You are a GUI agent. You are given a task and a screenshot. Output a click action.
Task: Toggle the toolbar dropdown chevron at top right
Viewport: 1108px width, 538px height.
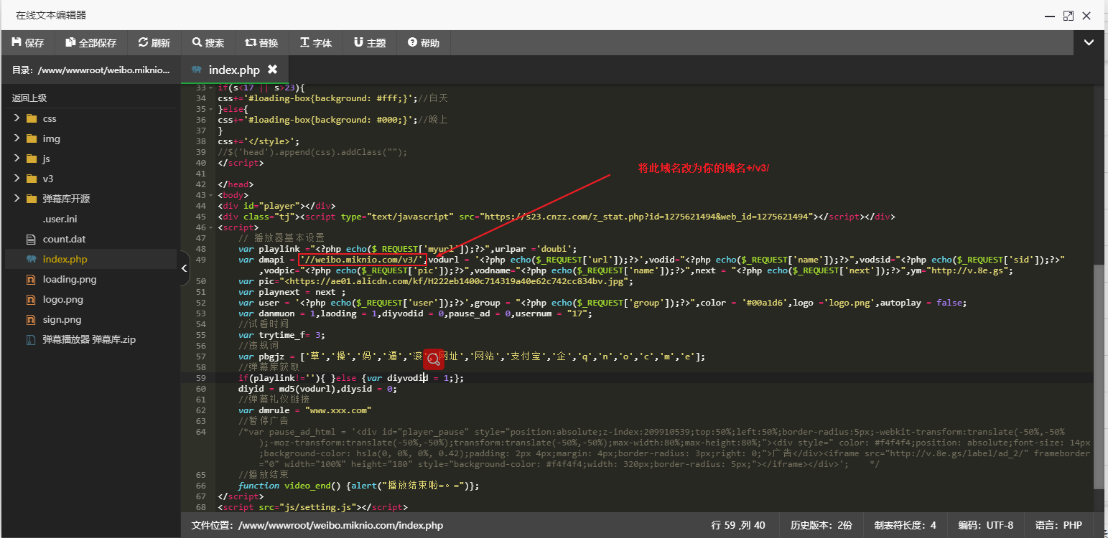1089,43
